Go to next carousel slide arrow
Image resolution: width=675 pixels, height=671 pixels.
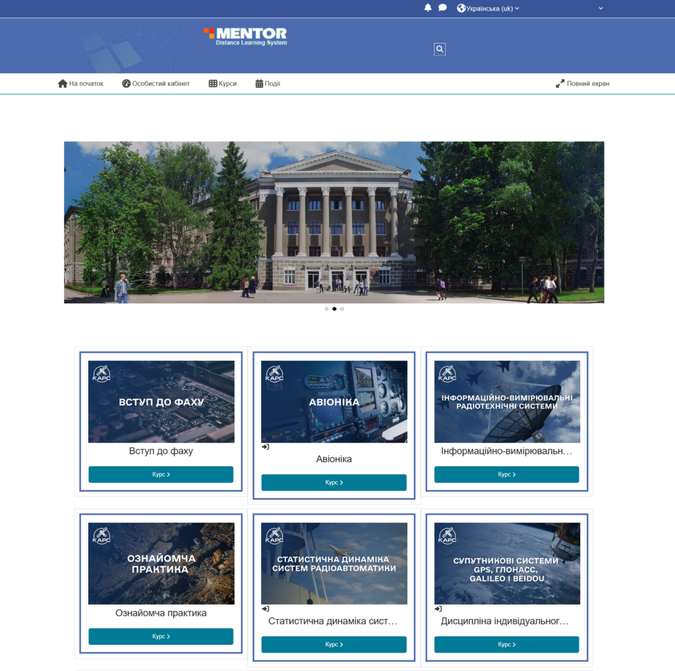(x=593, y=230)
